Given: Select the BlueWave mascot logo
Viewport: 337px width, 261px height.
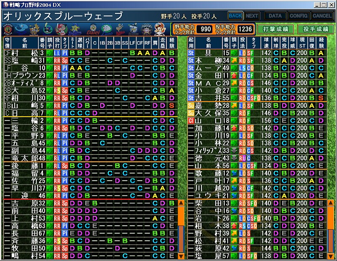Looking at the screenshot, I should tap(160, 29).
